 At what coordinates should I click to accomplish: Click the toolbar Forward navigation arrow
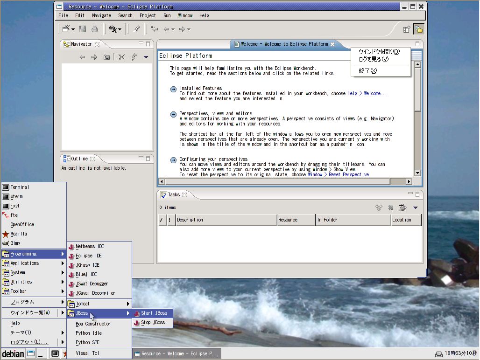[182, 29]
